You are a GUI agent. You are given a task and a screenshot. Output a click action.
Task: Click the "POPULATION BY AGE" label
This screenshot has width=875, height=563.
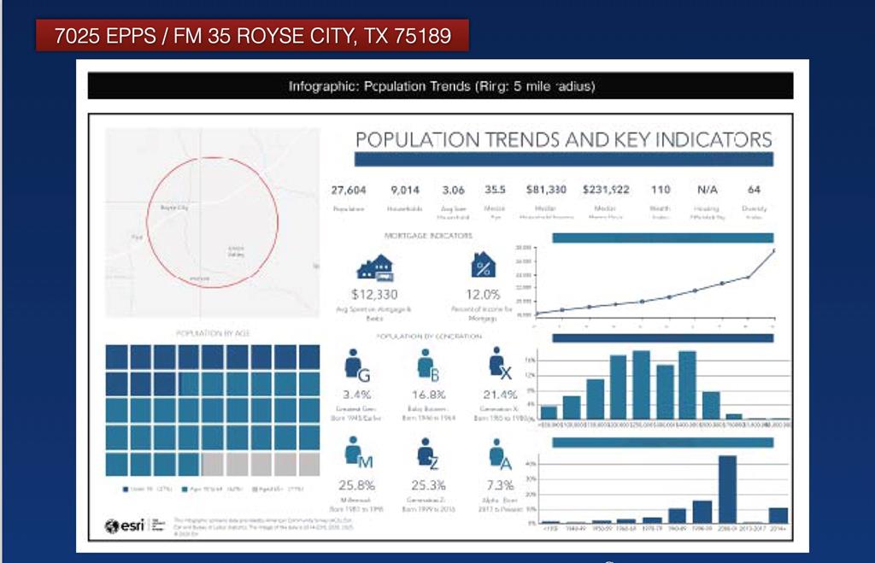point(213,333)
